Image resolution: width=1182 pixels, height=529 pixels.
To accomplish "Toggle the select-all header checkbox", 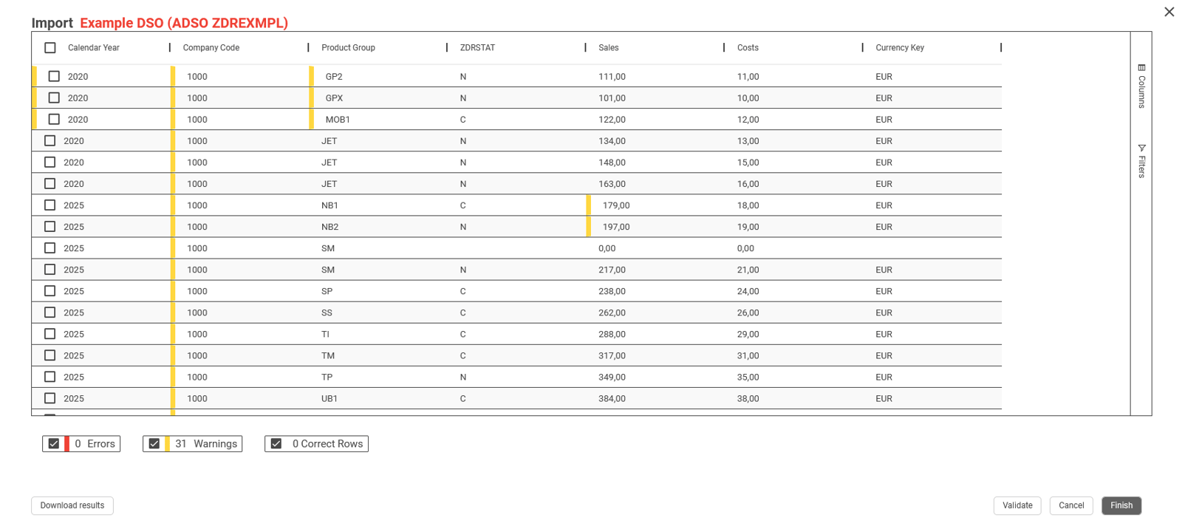I will (x=50, y=48).
